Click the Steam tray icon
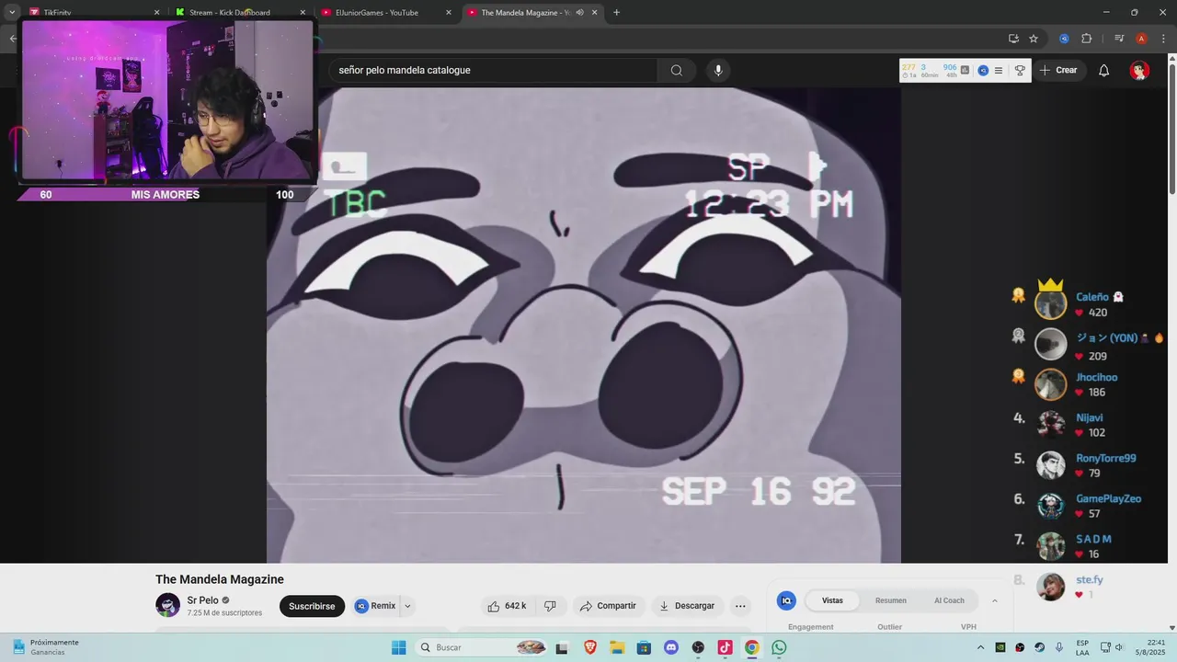This screenshot has width=1177, height=662. 1039,647
